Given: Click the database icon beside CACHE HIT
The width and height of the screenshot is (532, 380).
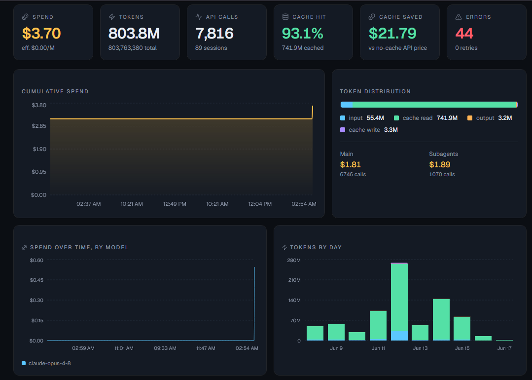Looking at the screenshot, I should (x=285, y=17).
